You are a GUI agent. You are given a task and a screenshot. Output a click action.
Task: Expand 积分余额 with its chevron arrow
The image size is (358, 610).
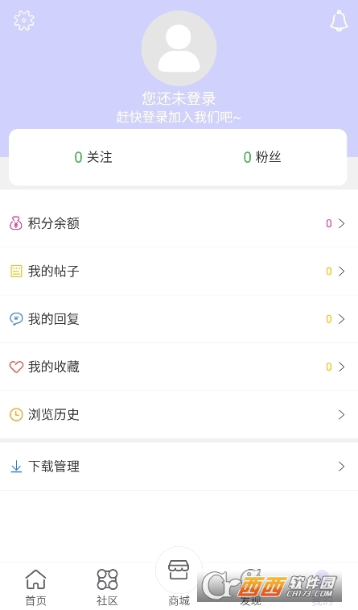tap(341, 223)
